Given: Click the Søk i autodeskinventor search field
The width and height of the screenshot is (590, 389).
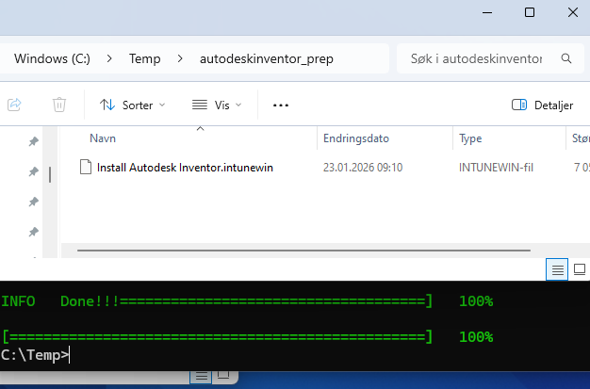Looking at the screenshot, I should (476, 58).
